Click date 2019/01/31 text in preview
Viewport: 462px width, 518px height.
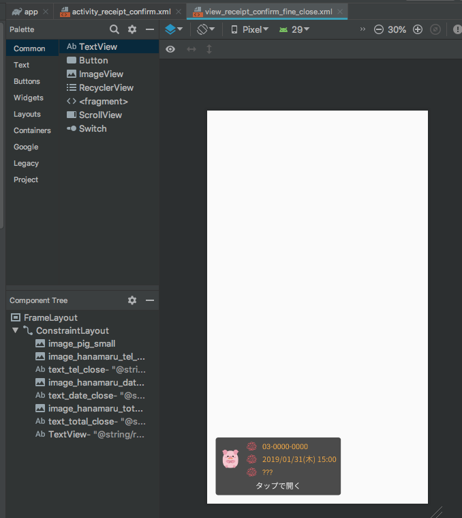(x=299, y=459)
